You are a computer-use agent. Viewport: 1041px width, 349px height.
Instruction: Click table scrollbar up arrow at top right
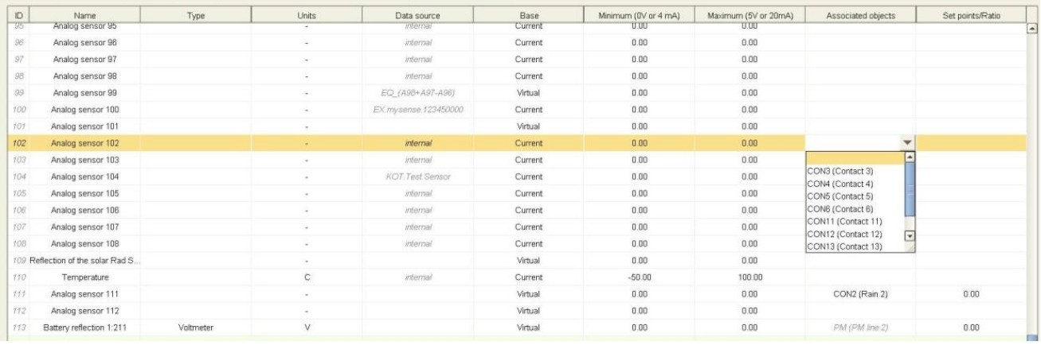(x=1033, y=29)
